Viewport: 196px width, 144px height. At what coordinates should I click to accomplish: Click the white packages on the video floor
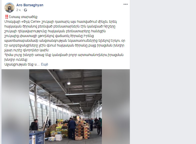tap(59, 137)
